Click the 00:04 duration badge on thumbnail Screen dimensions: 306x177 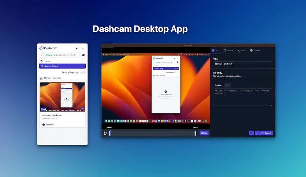(x=43, y=109)
